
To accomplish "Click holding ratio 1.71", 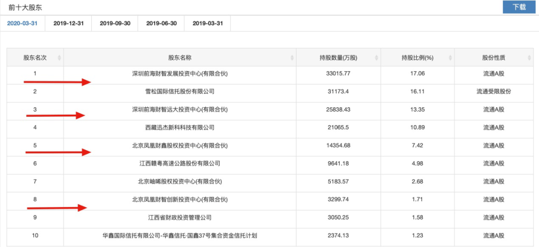I will coord(417,199).
